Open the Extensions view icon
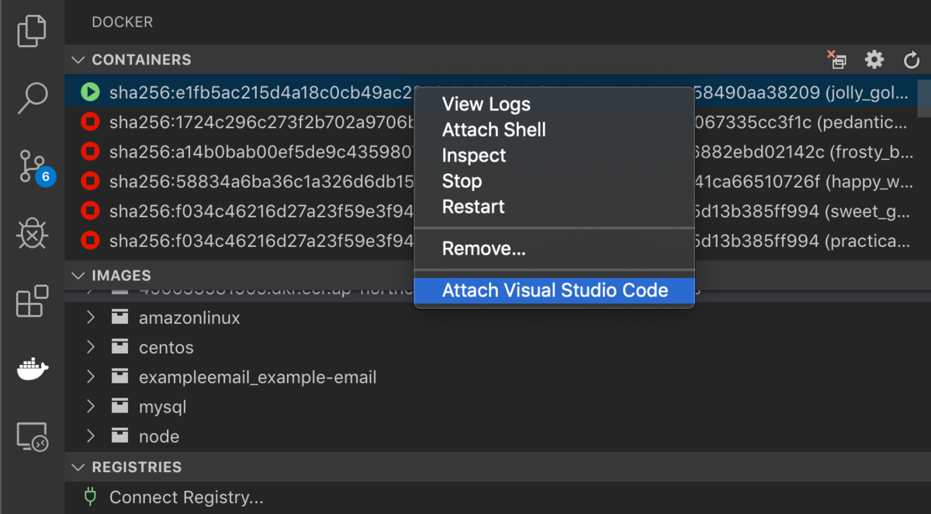 (x=32, y=301)
